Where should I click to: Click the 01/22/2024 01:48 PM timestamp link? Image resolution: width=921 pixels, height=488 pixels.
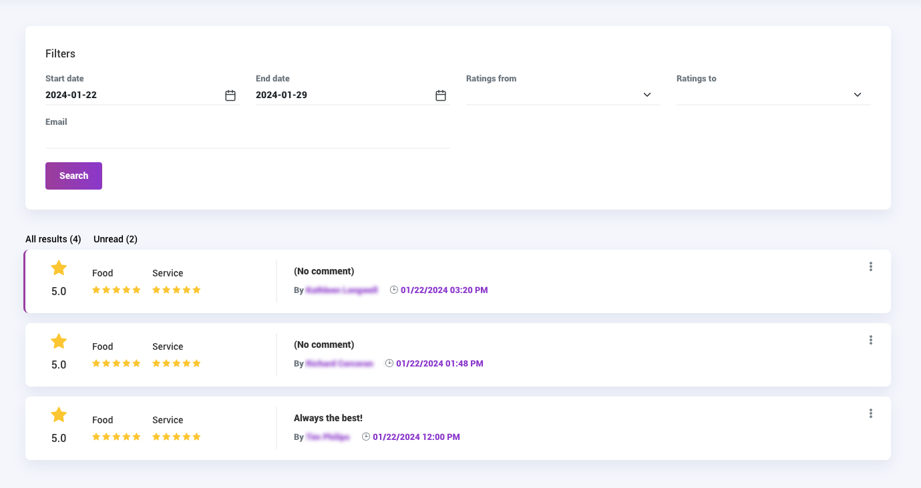click(439, 364)
